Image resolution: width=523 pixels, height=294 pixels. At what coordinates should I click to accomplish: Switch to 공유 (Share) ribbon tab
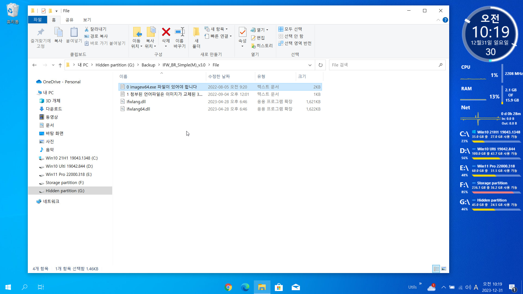[69, 20]
